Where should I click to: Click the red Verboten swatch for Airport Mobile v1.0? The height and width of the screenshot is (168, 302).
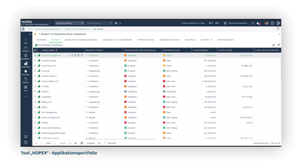pyautogui.click(x=125, y=81)
